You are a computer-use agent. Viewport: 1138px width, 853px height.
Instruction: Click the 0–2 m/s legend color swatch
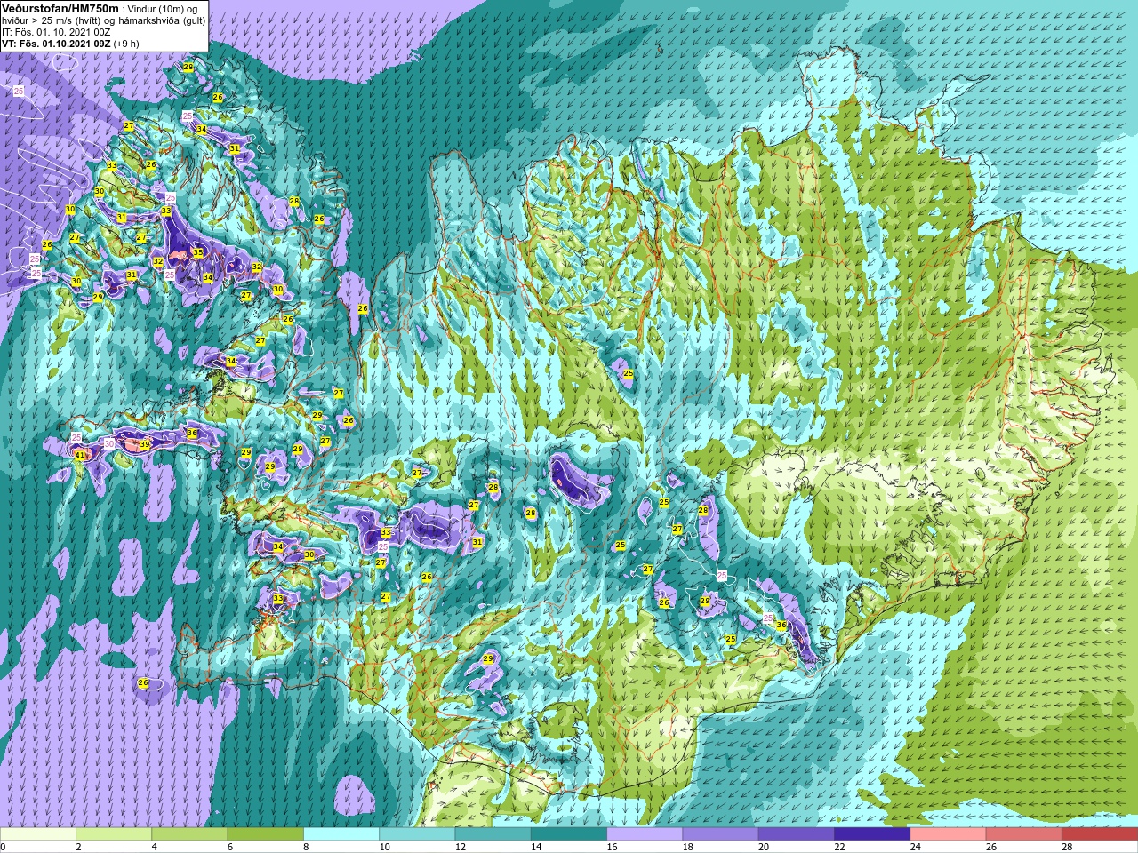(38, 834)
